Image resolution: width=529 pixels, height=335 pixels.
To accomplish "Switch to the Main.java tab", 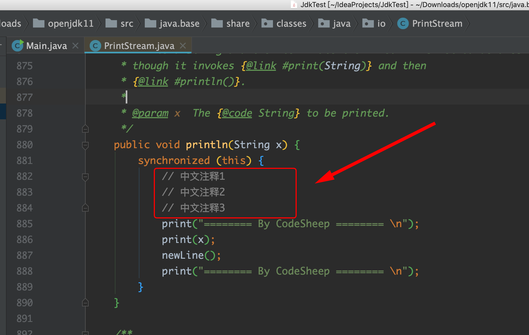I will click(x=46, y=46).
